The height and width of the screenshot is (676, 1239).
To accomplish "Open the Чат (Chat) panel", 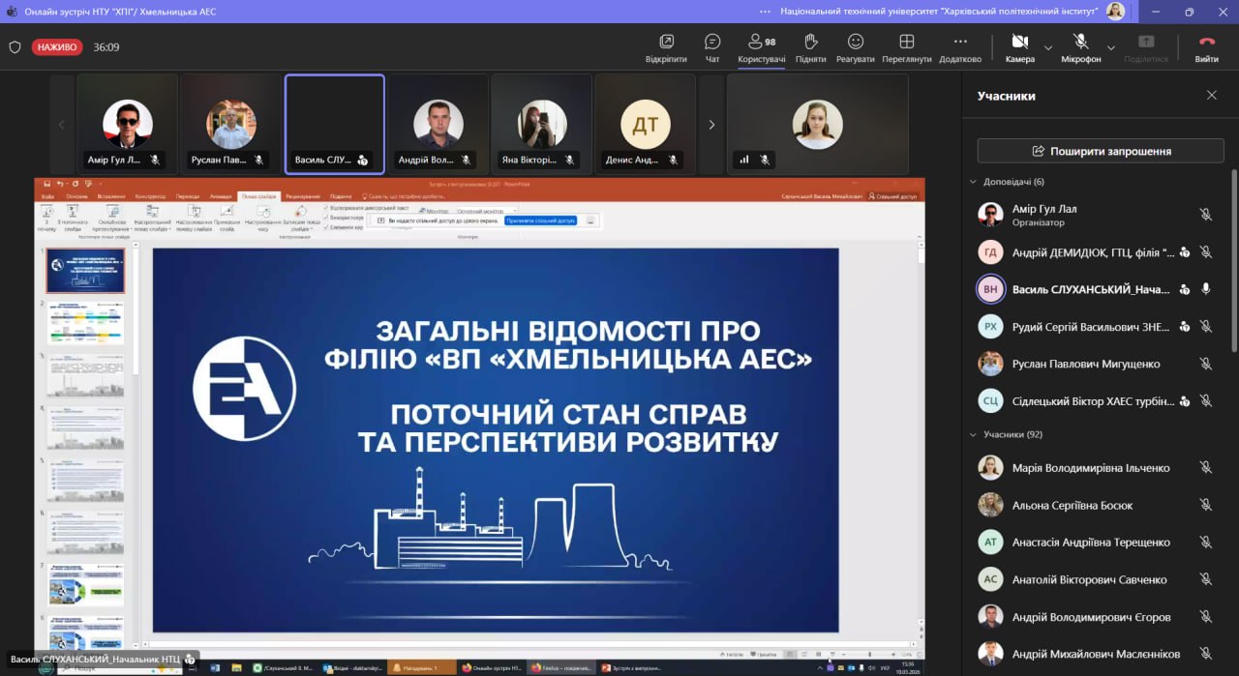I will point(712,46).
